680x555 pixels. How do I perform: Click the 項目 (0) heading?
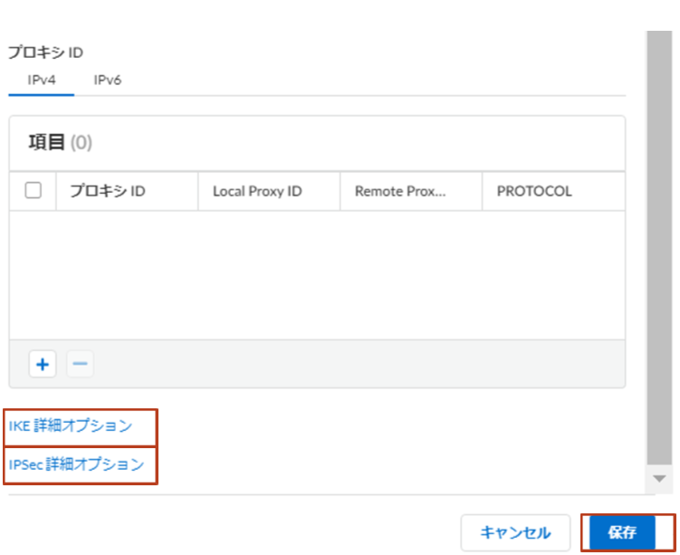[61, 143]
